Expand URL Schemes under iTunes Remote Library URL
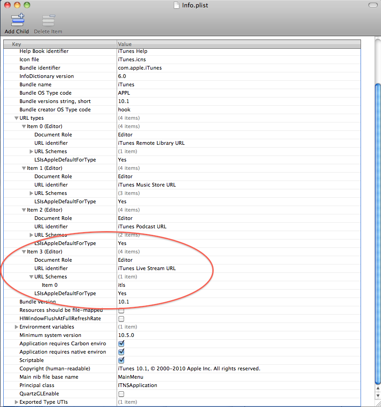Image resolution: width=381 pixels, height=407 pixels. tap(31, 151)
